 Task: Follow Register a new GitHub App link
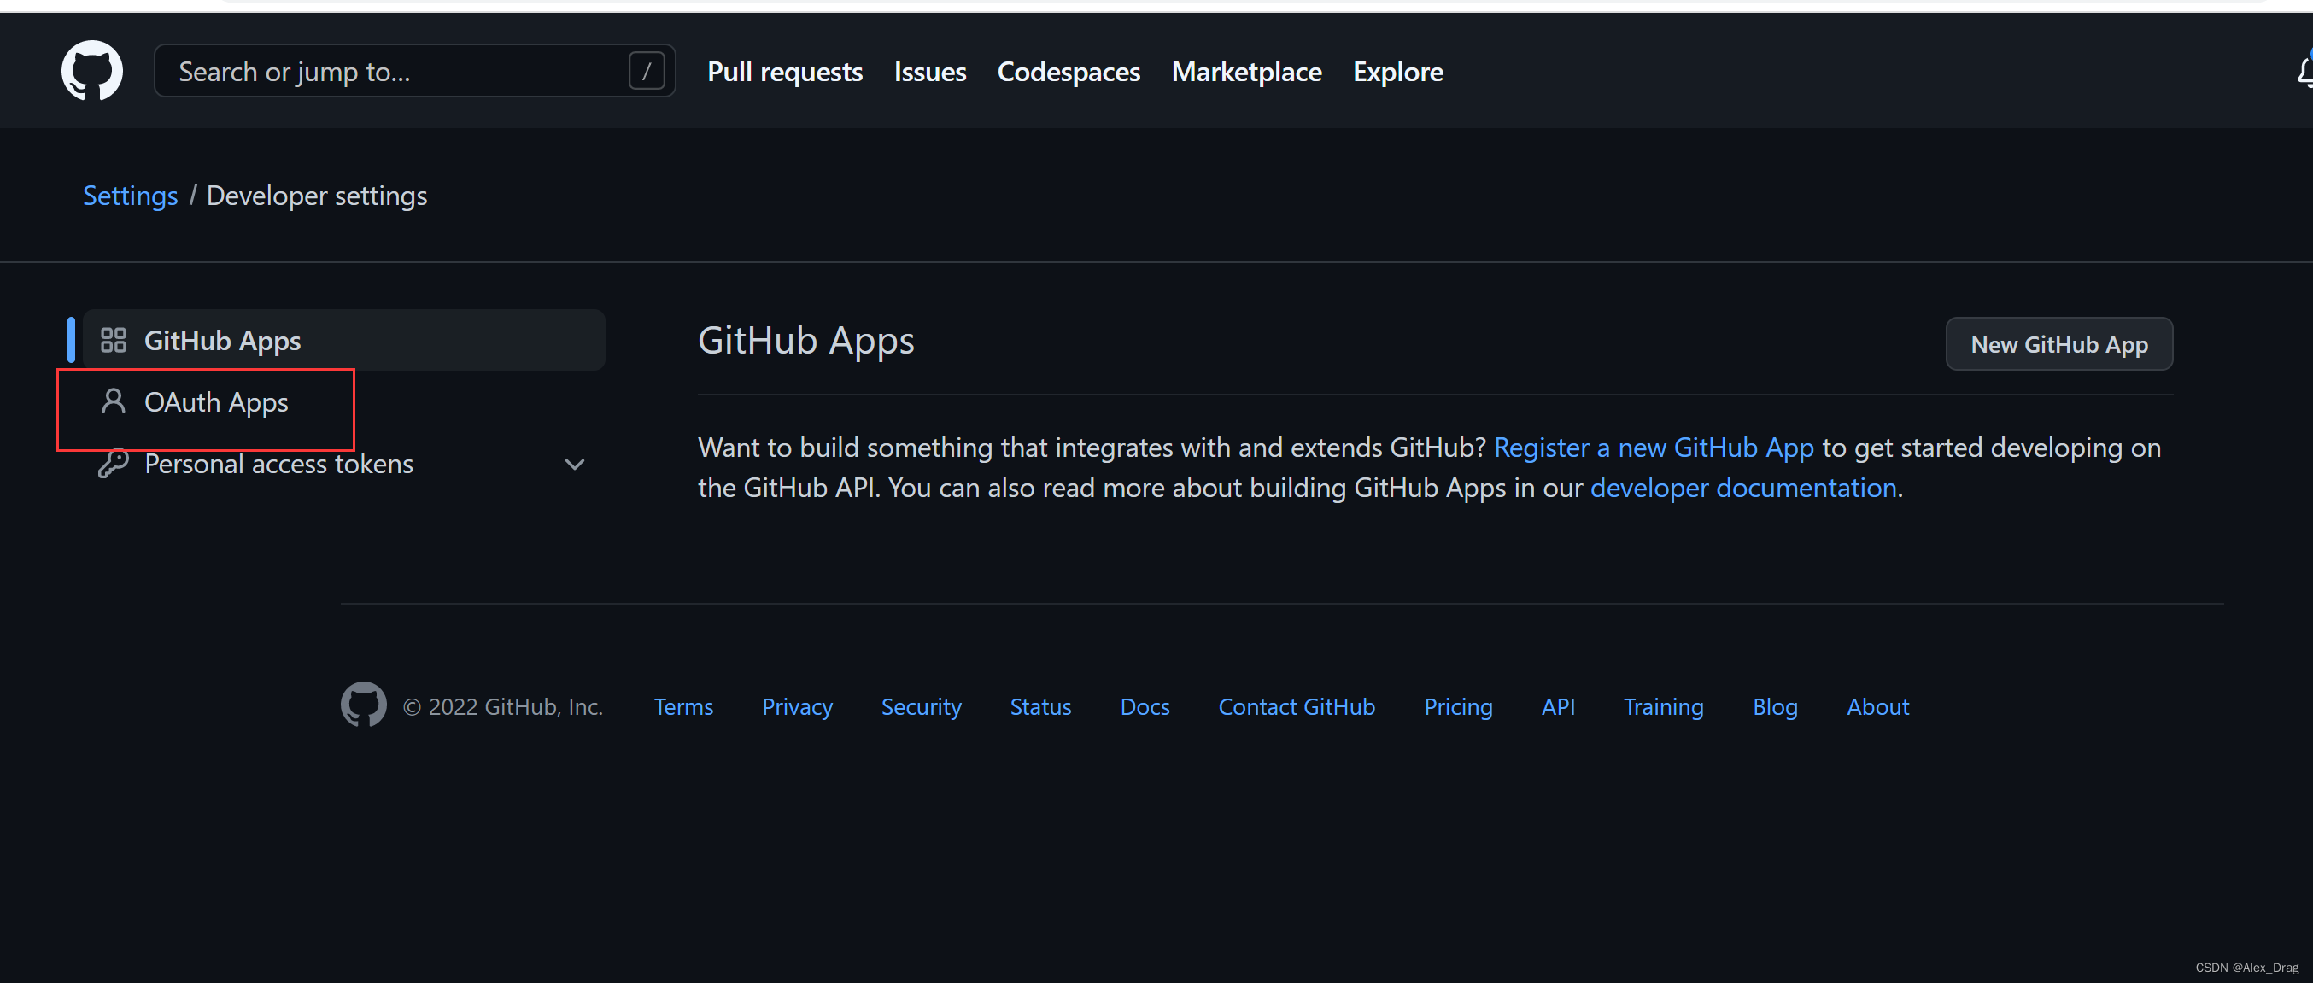(1654, 447)
